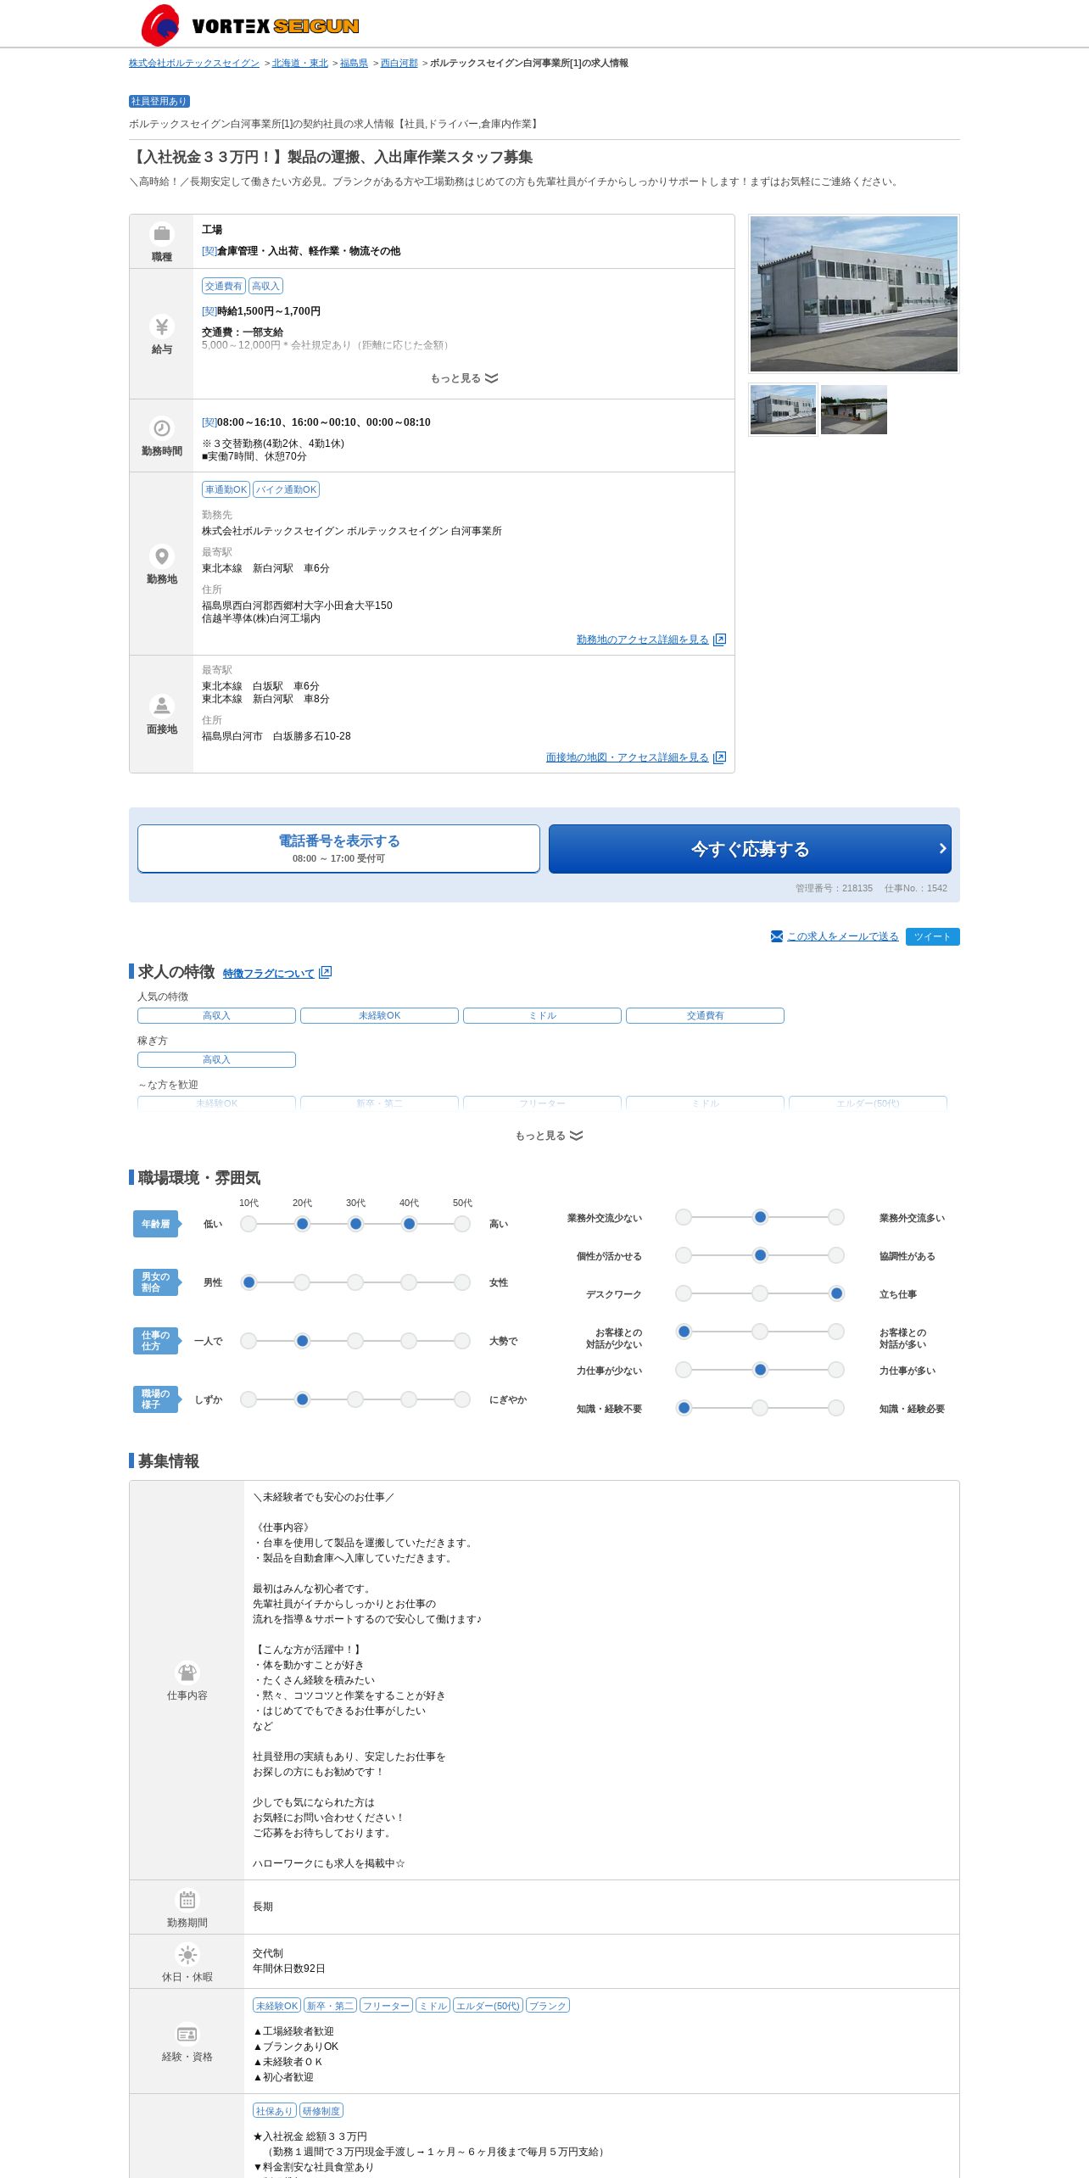Click 車通勤OK tag
1089x2178 pixels.
226,489
